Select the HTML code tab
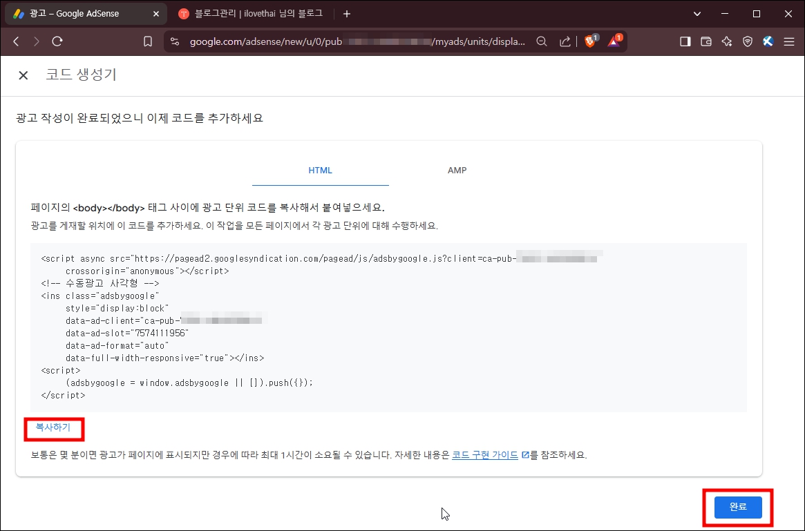This screenshot has height=531, width=805. tap(320, 170)
